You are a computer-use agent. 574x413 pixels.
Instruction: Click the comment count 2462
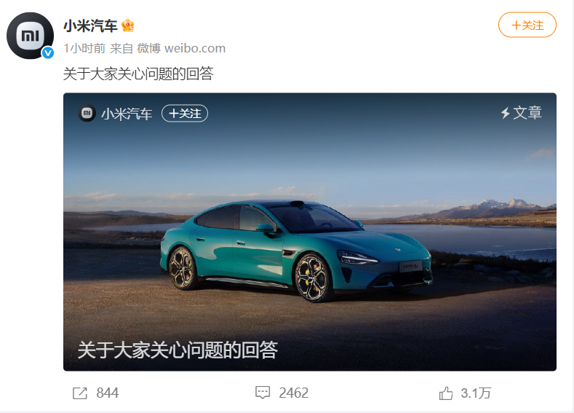294,393
